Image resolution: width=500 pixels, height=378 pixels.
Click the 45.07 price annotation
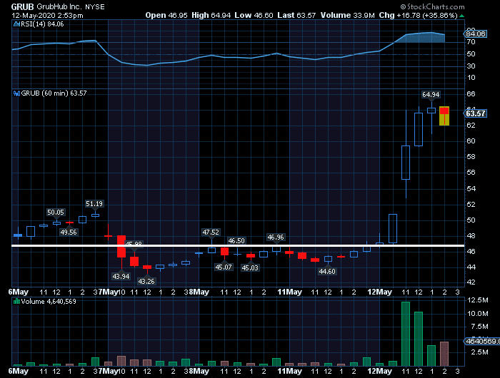[x=224, y=267]
